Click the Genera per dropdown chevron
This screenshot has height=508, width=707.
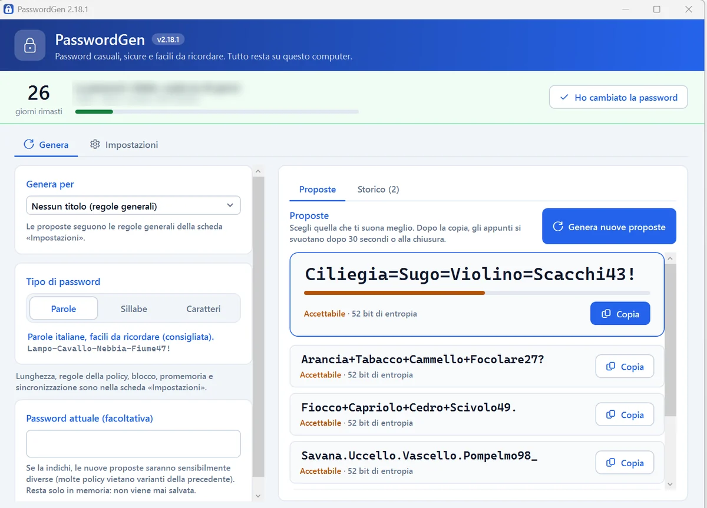coord(230,205)
